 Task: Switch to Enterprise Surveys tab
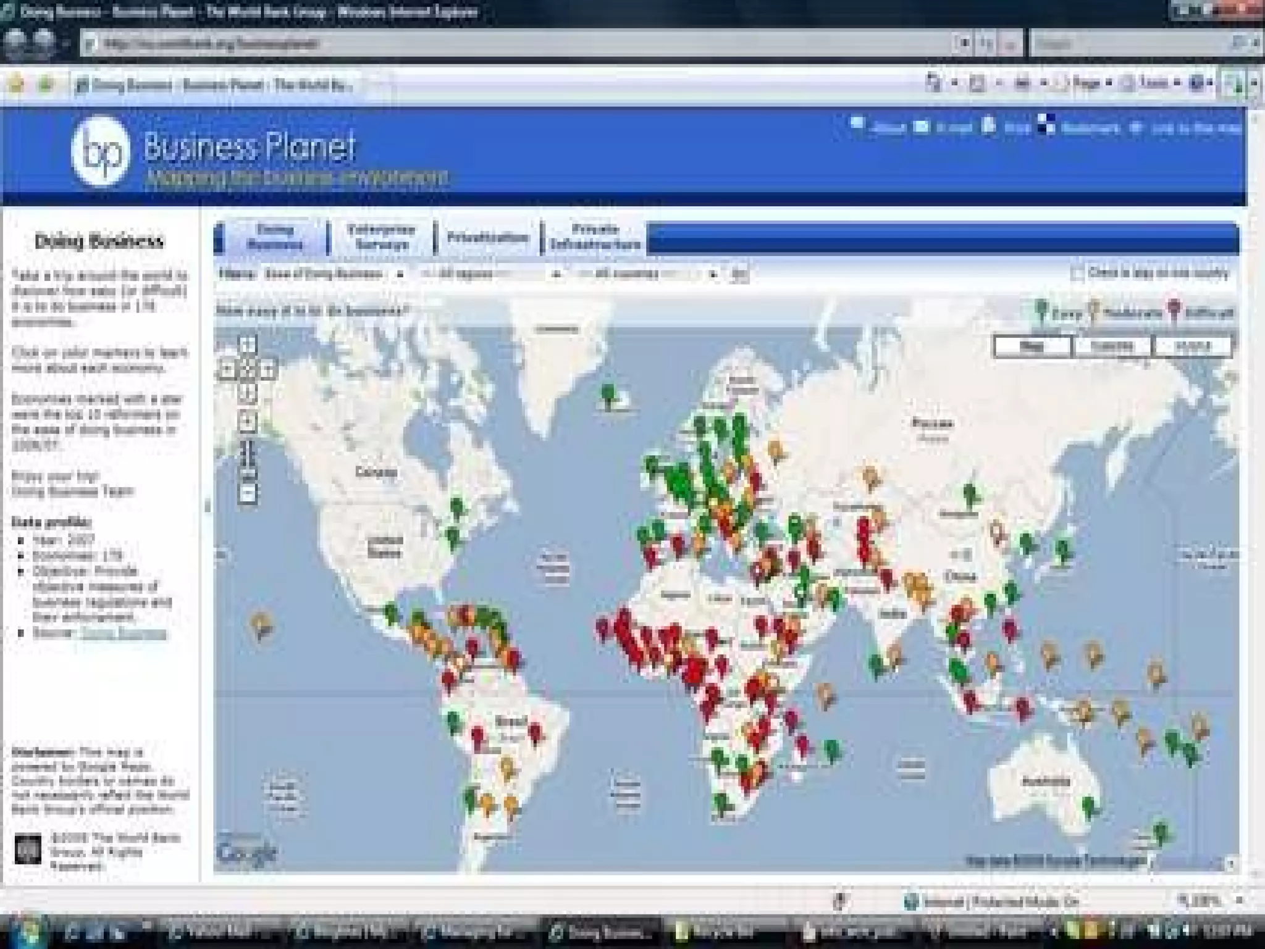pyautogui.click(x=381, y=238)
